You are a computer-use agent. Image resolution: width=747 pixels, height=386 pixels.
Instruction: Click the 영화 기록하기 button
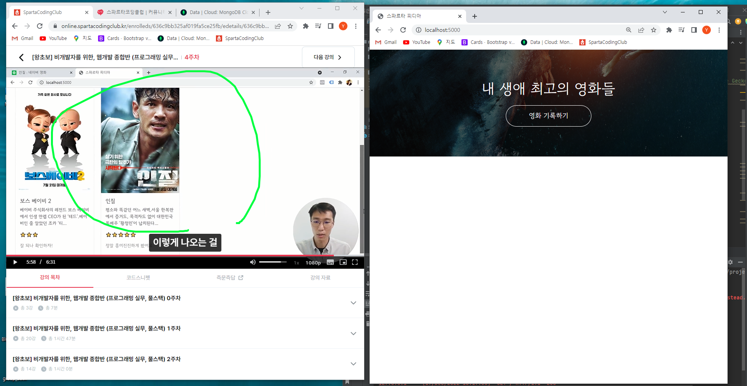click(x=548, y=116)
